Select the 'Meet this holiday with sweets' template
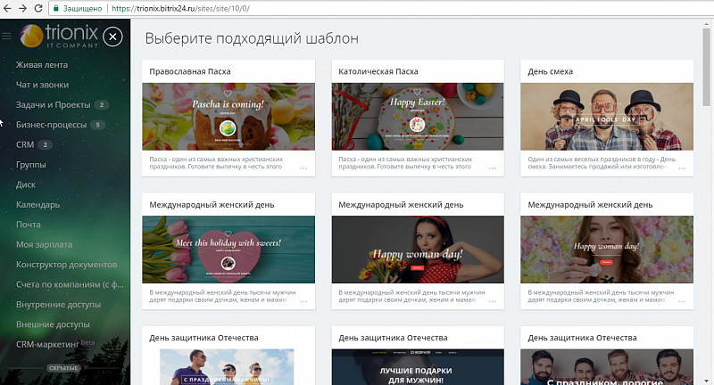Screen dimensions: 714x385 [x=228, y=250]
